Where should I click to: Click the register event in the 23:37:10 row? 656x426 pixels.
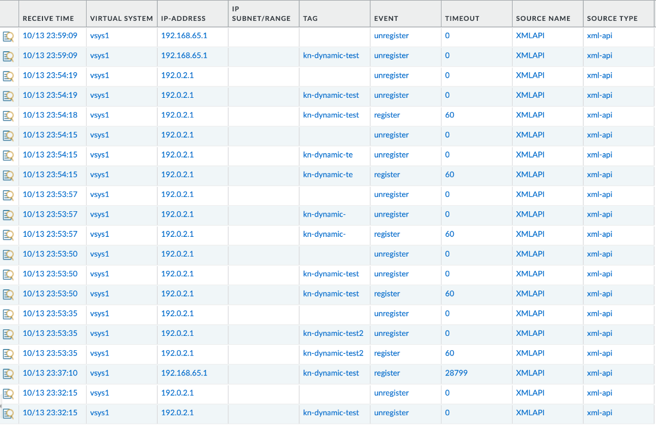point(387,373)
